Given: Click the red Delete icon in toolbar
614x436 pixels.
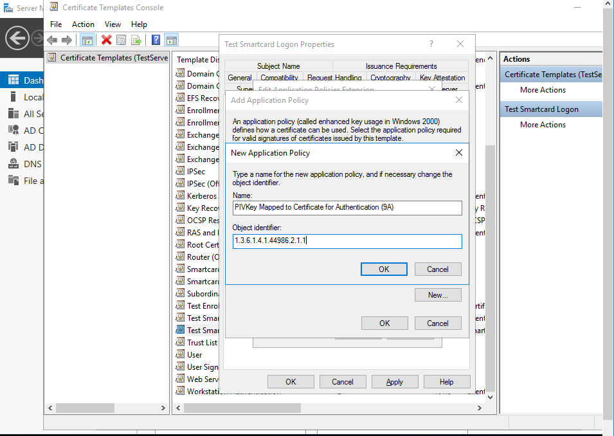Looking at the screenshot, I should 107,40.
